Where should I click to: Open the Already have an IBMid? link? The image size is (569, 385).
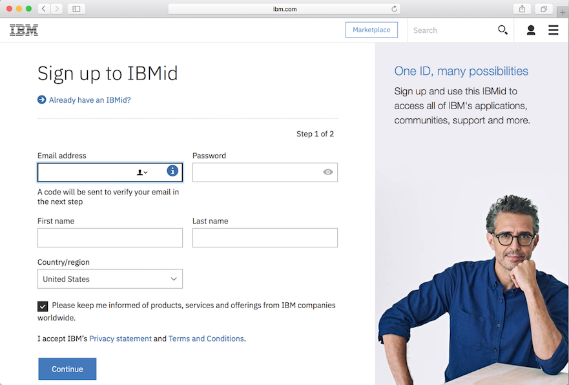pos(90,99)
